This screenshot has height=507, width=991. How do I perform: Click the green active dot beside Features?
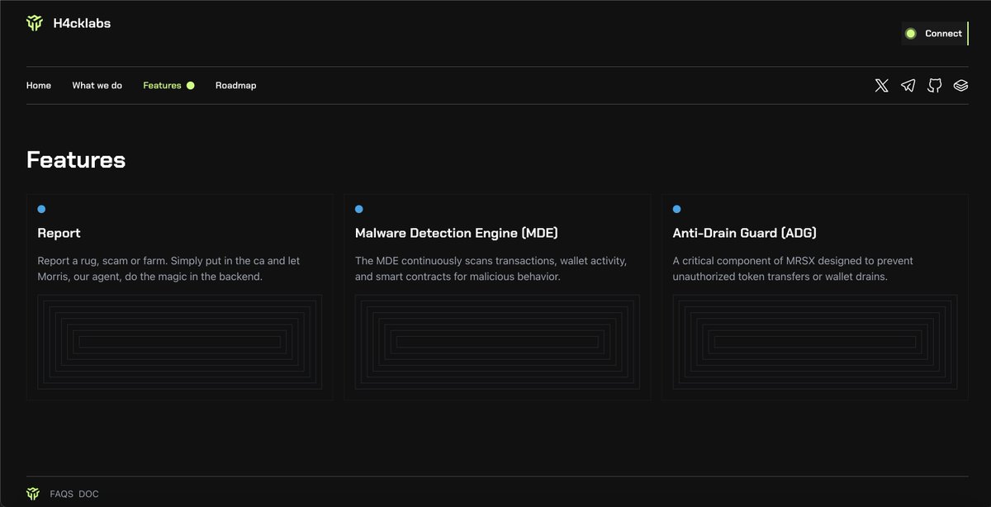click(191, 85)
